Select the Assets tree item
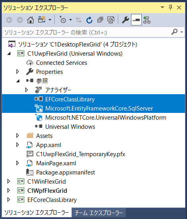The height and width of the screenshot is (219, 187). point(44,136)
